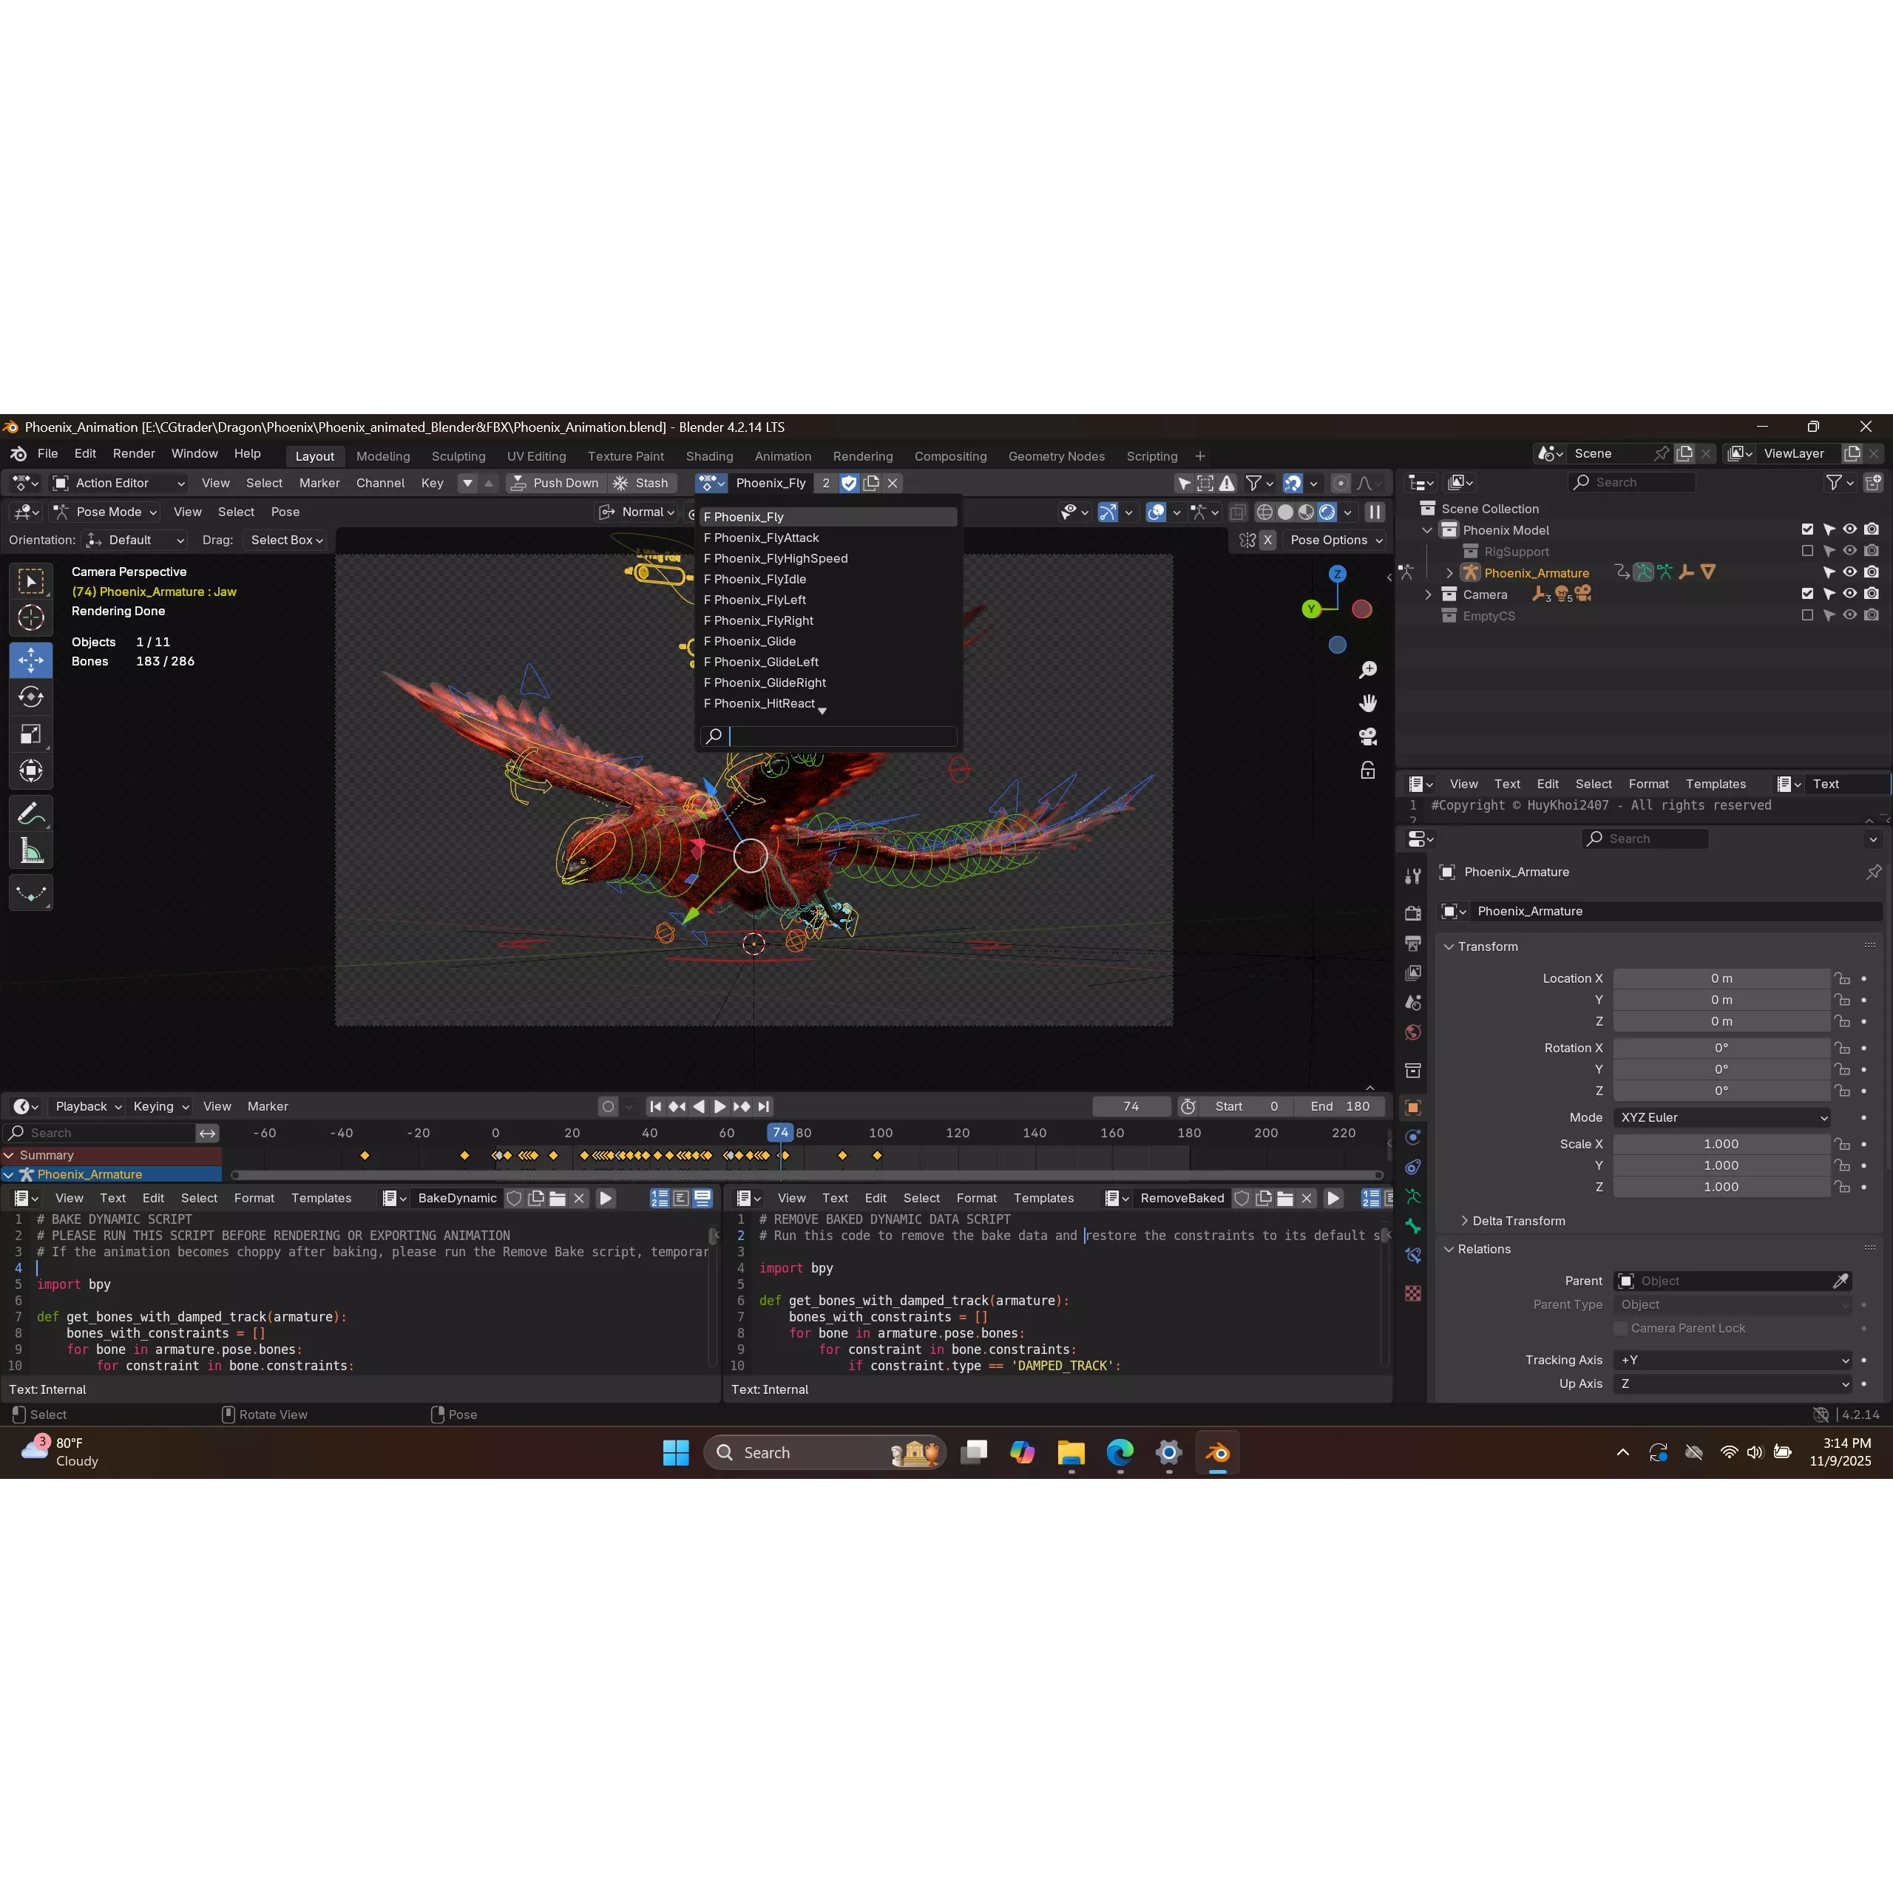Disable Phoenix_Armature render visibility camera icon
This screenshot has width=1893, height=1893.
tap(1872, 572)
